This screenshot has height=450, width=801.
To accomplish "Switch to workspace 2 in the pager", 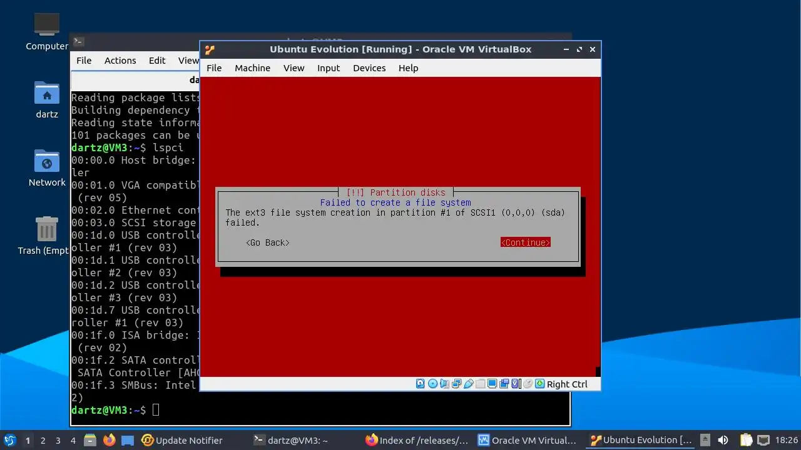I will click(43, 440).
